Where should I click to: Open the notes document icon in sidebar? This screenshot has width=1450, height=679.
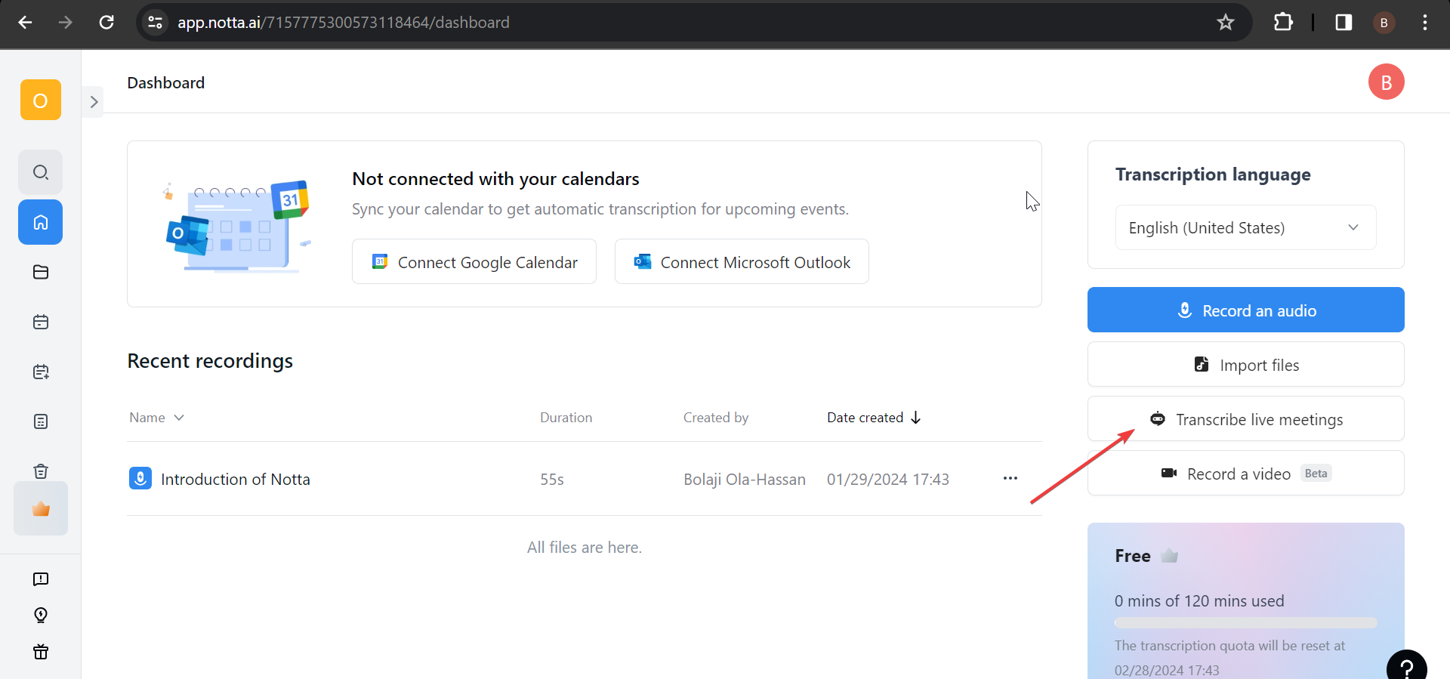coord(41,421)
